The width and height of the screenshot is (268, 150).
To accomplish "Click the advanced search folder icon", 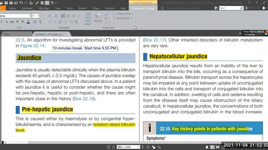I will tap(216, 8).
